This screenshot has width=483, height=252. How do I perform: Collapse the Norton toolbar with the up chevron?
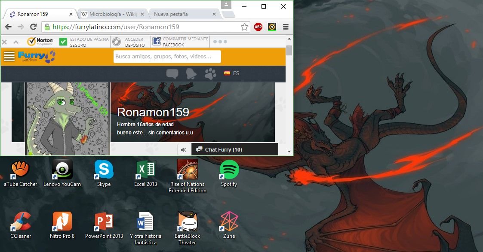(16, 42)
